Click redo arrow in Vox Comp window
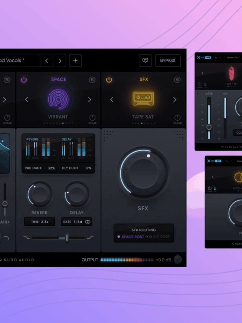Image resolution: width=242 pixels, height=323 pixels. [x=220, y=58]
